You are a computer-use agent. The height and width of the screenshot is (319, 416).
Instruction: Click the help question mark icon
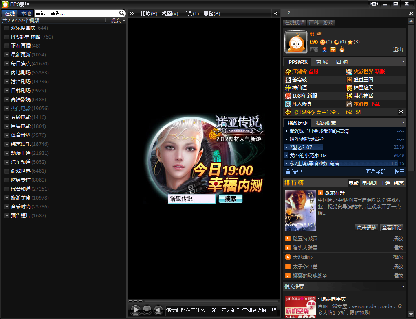coord(288,13)
